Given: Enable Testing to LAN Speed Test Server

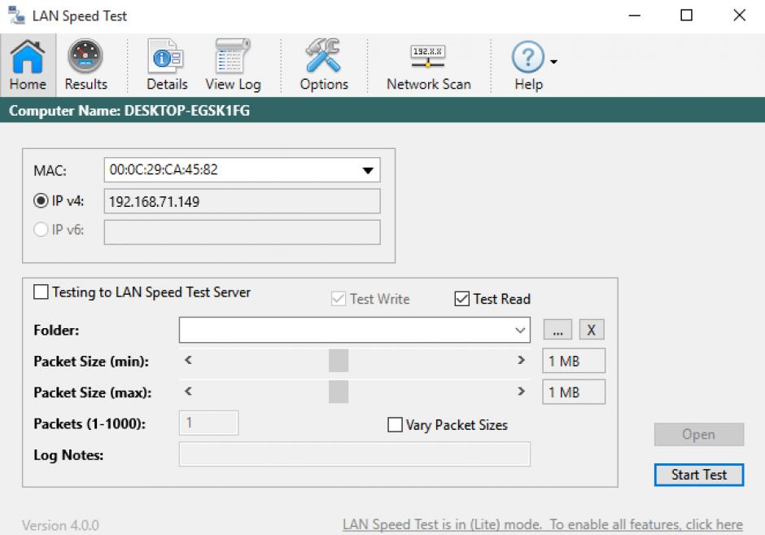Looking at the screenshot, I should click(x=42, y=292).
